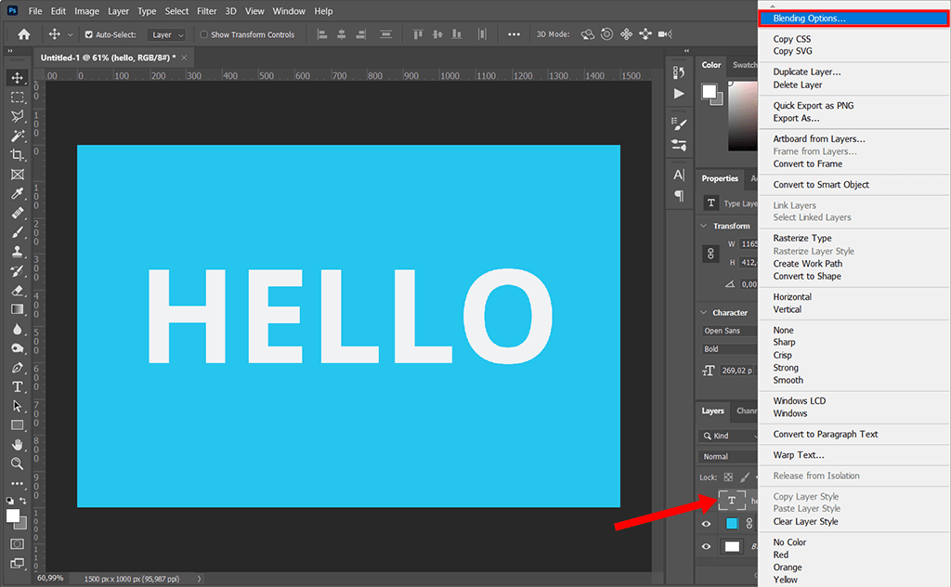The image size is (951, 587).
Task: Close the Untitled-1 document tab
Action: (x=184, y=58)
